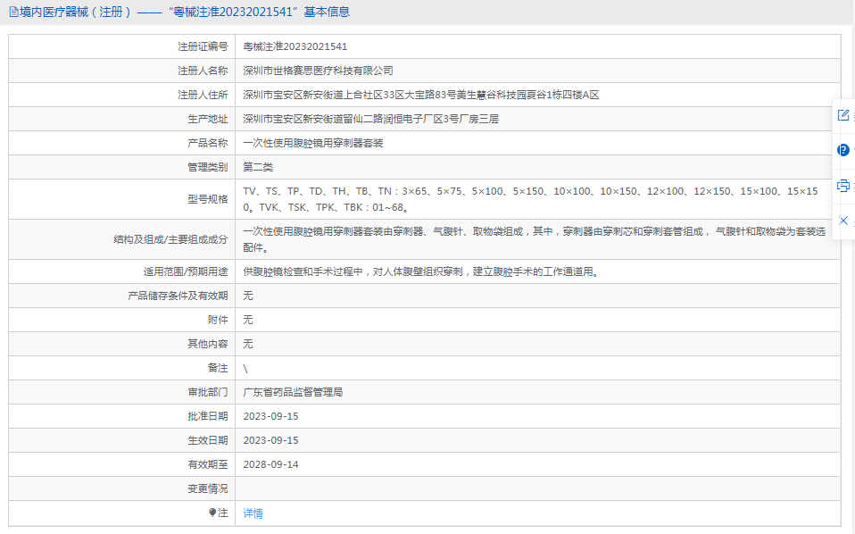Click the edit/feedback pencil icon in side panel
The width and height of the screenshot is (855, 534).
843,115
